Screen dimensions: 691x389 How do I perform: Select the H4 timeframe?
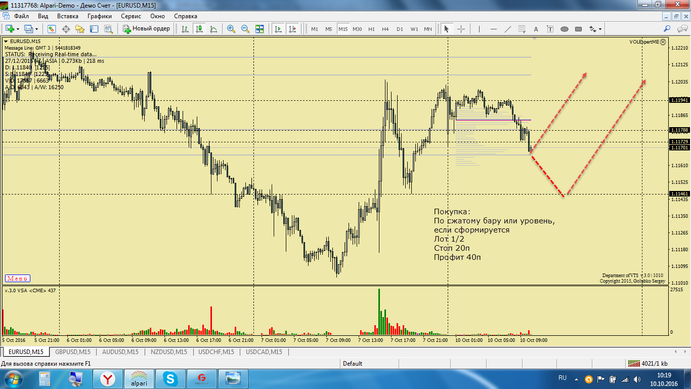tap(385, 29)
